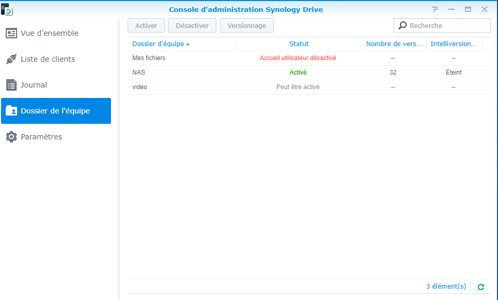Refresh the team folder list
The height and width of the screenshot is (300, 498).
tap(481, 287)
